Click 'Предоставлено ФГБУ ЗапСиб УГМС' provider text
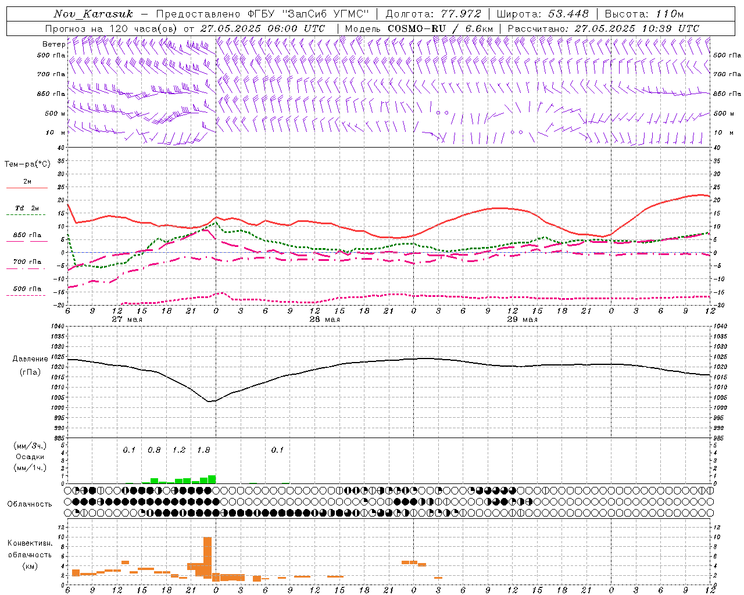744x595 pixels. 263,14
